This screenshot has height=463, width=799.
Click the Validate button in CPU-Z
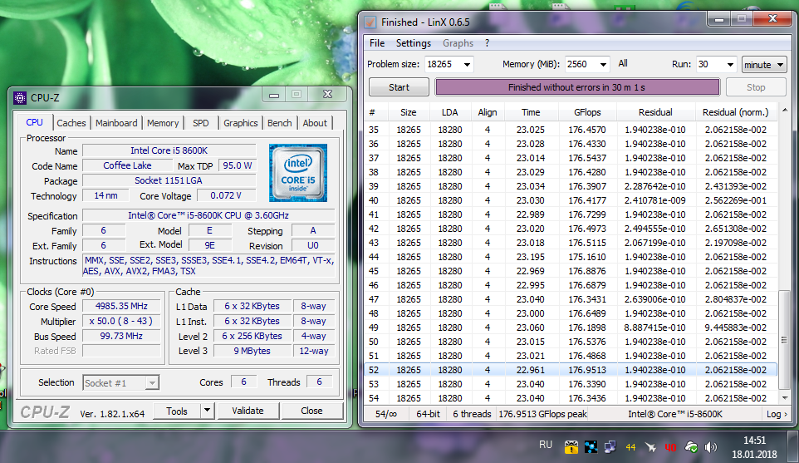point(248,411)
